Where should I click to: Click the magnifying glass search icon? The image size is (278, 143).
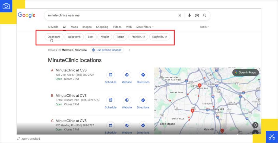click(204, 15)
